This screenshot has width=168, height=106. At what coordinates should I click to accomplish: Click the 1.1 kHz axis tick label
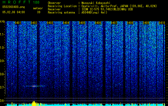click(2, 35)
